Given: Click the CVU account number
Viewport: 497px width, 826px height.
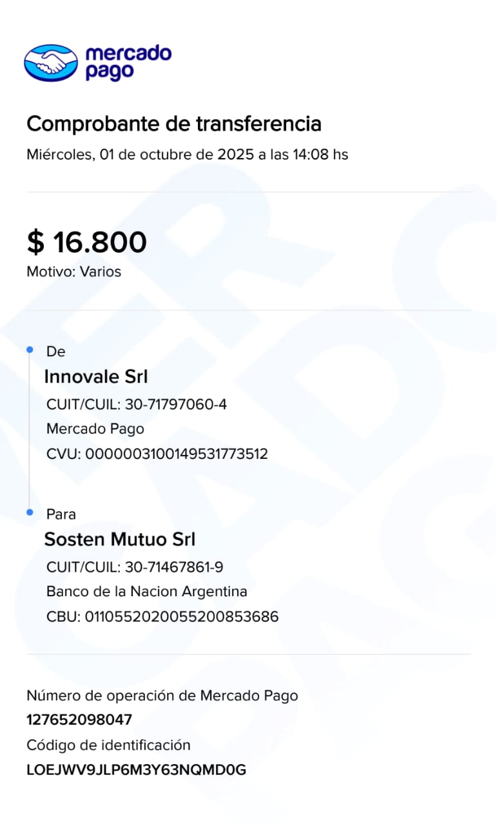Looking at the screenshot, I should click(x=157, y=454).
